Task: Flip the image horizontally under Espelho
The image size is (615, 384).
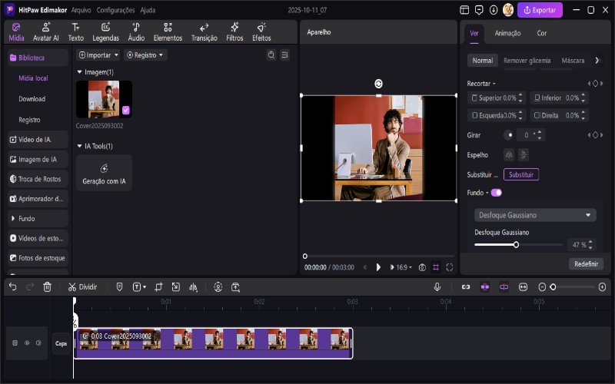Action: tap(508, 154)
